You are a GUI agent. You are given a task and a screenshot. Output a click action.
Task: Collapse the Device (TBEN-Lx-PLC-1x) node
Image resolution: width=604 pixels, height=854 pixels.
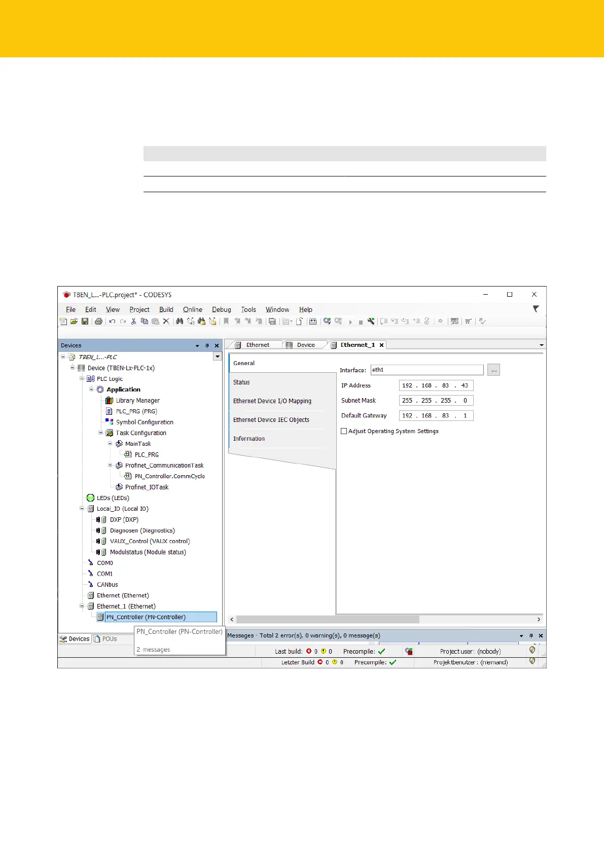pyautogui.click(x=73, y=368)
